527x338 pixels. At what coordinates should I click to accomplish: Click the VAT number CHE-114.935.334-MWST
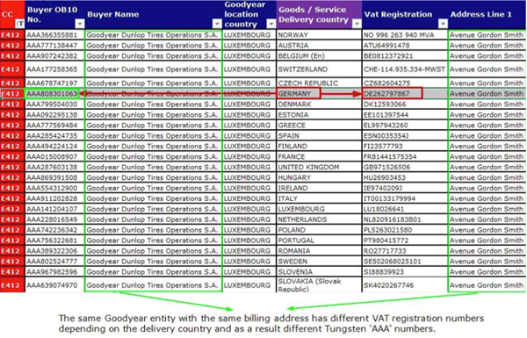click(405, 69)
